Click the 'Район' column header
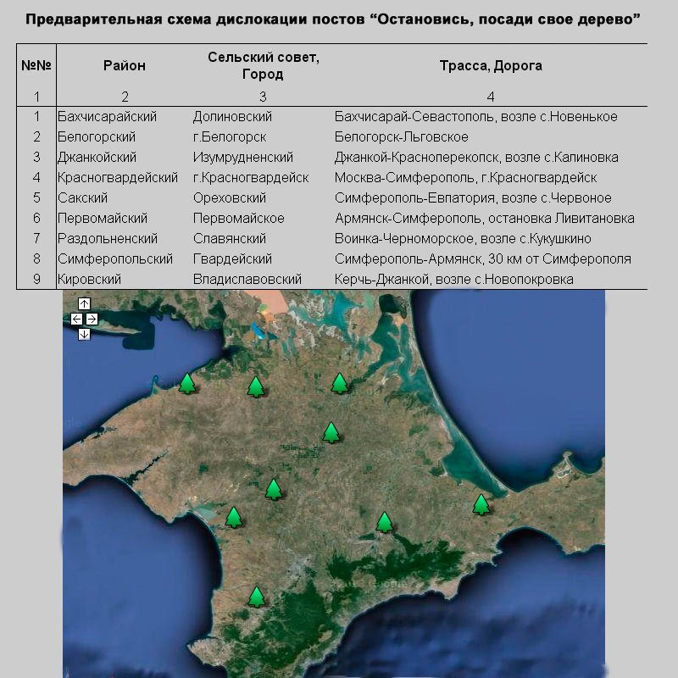This screenshot has height=678, width=678. pos(125,66)
